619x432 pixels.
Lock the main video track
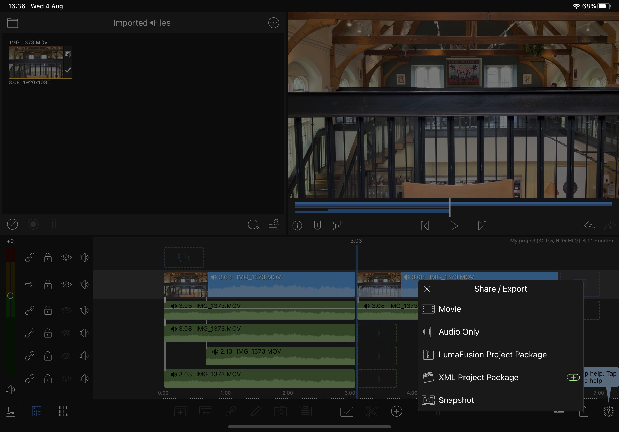point(48,284)
